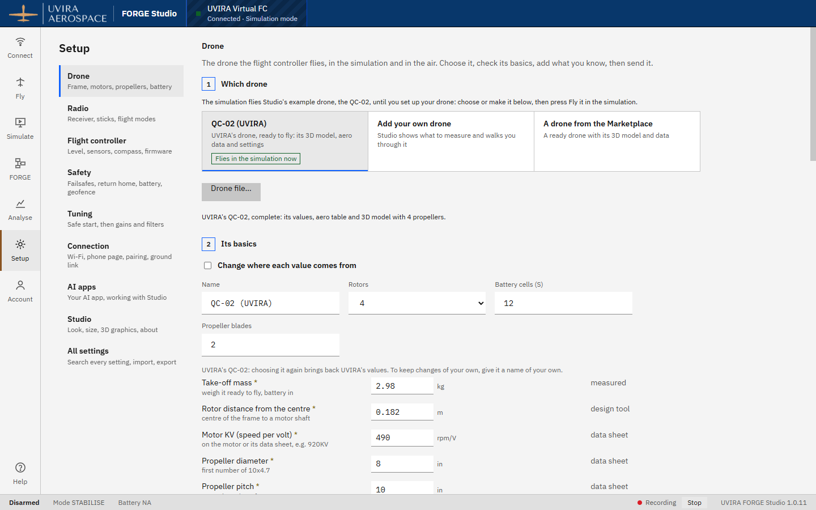Open the Rotors dropdown
This screenshot has width=816, height=510.
point(417,303)
